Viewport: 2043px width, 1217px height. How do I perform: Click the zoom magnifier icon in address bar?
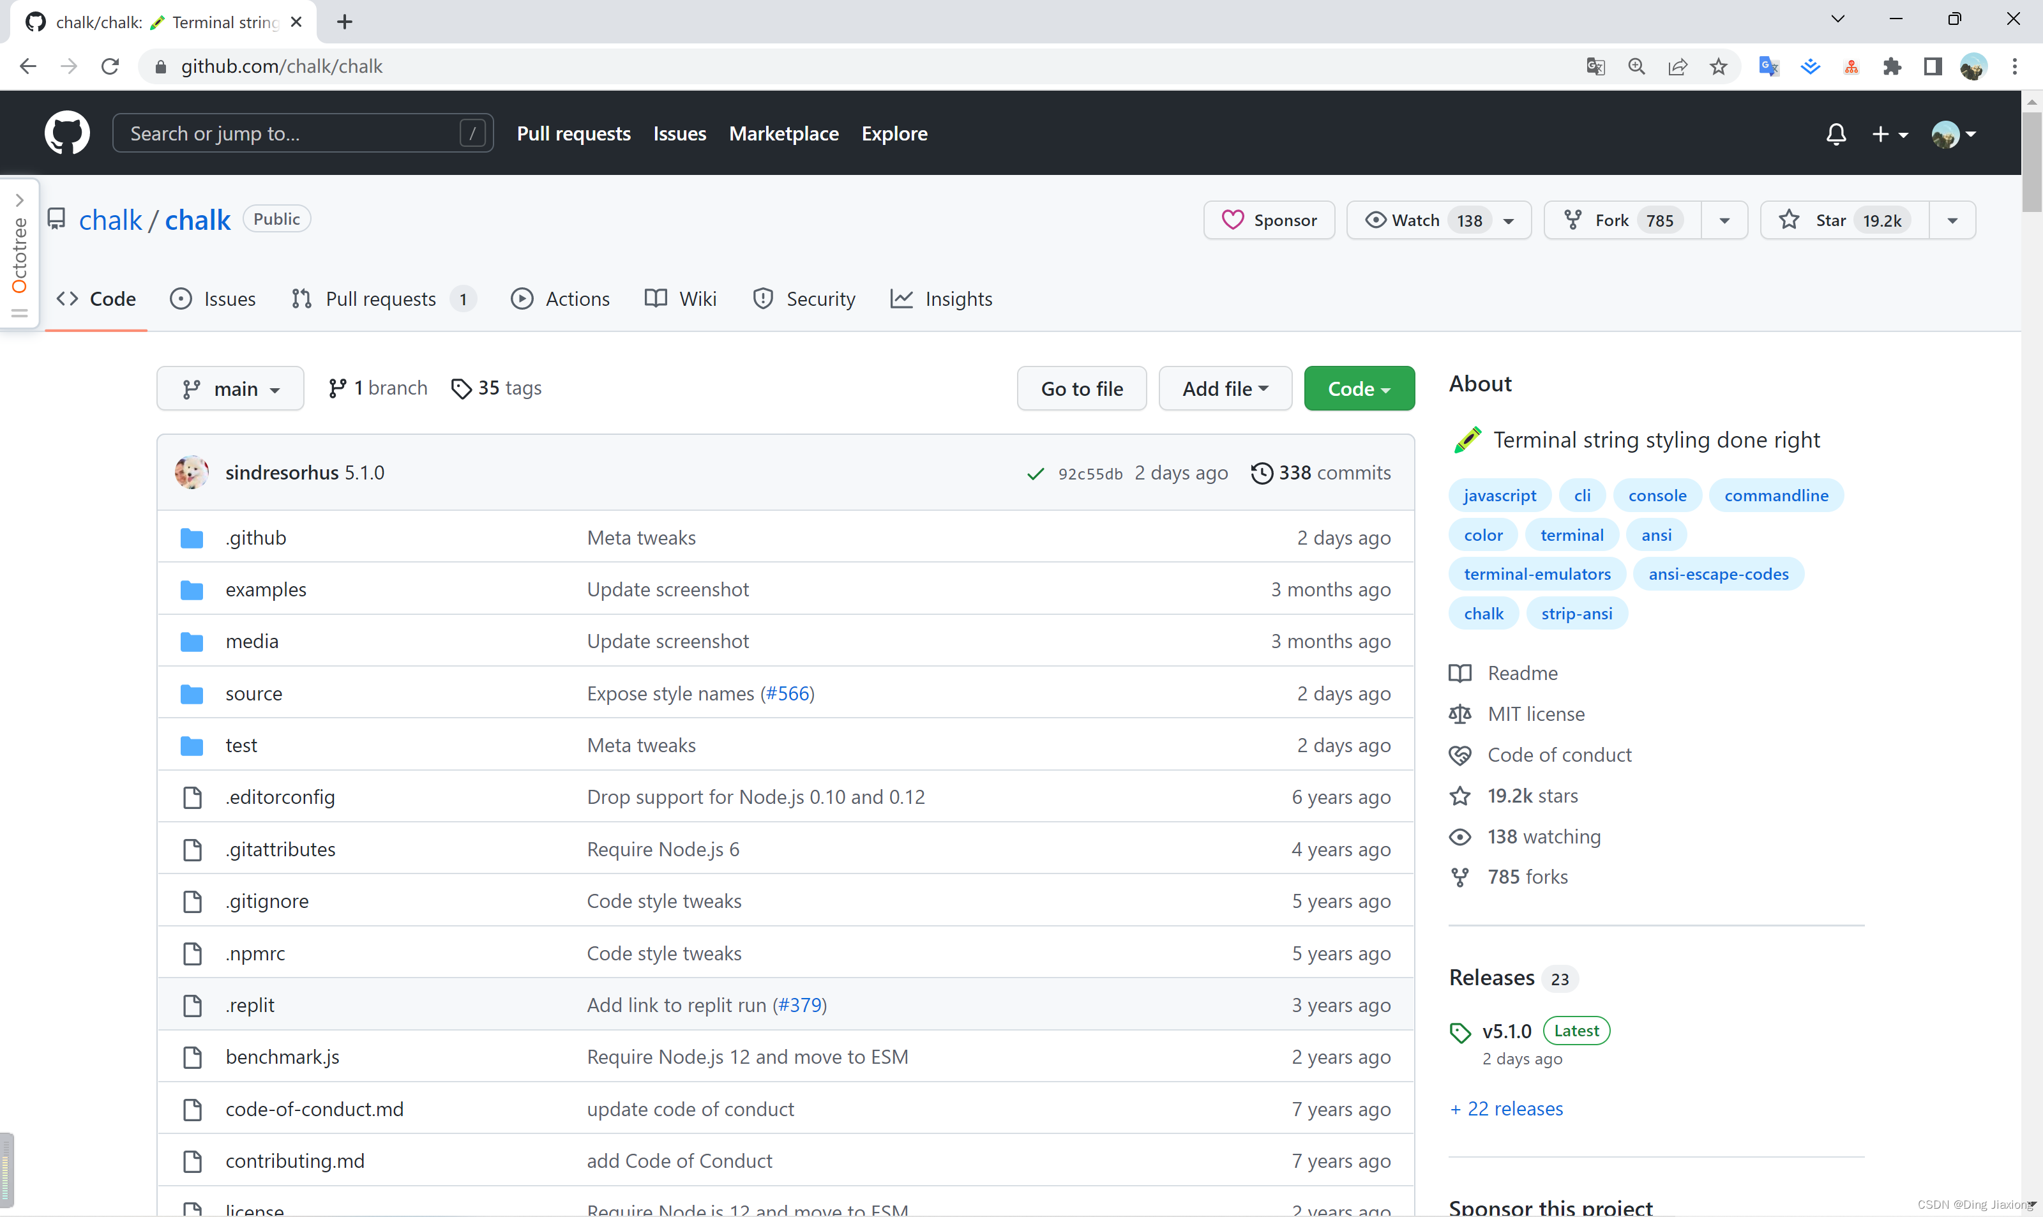click(x=1636, y=66)
